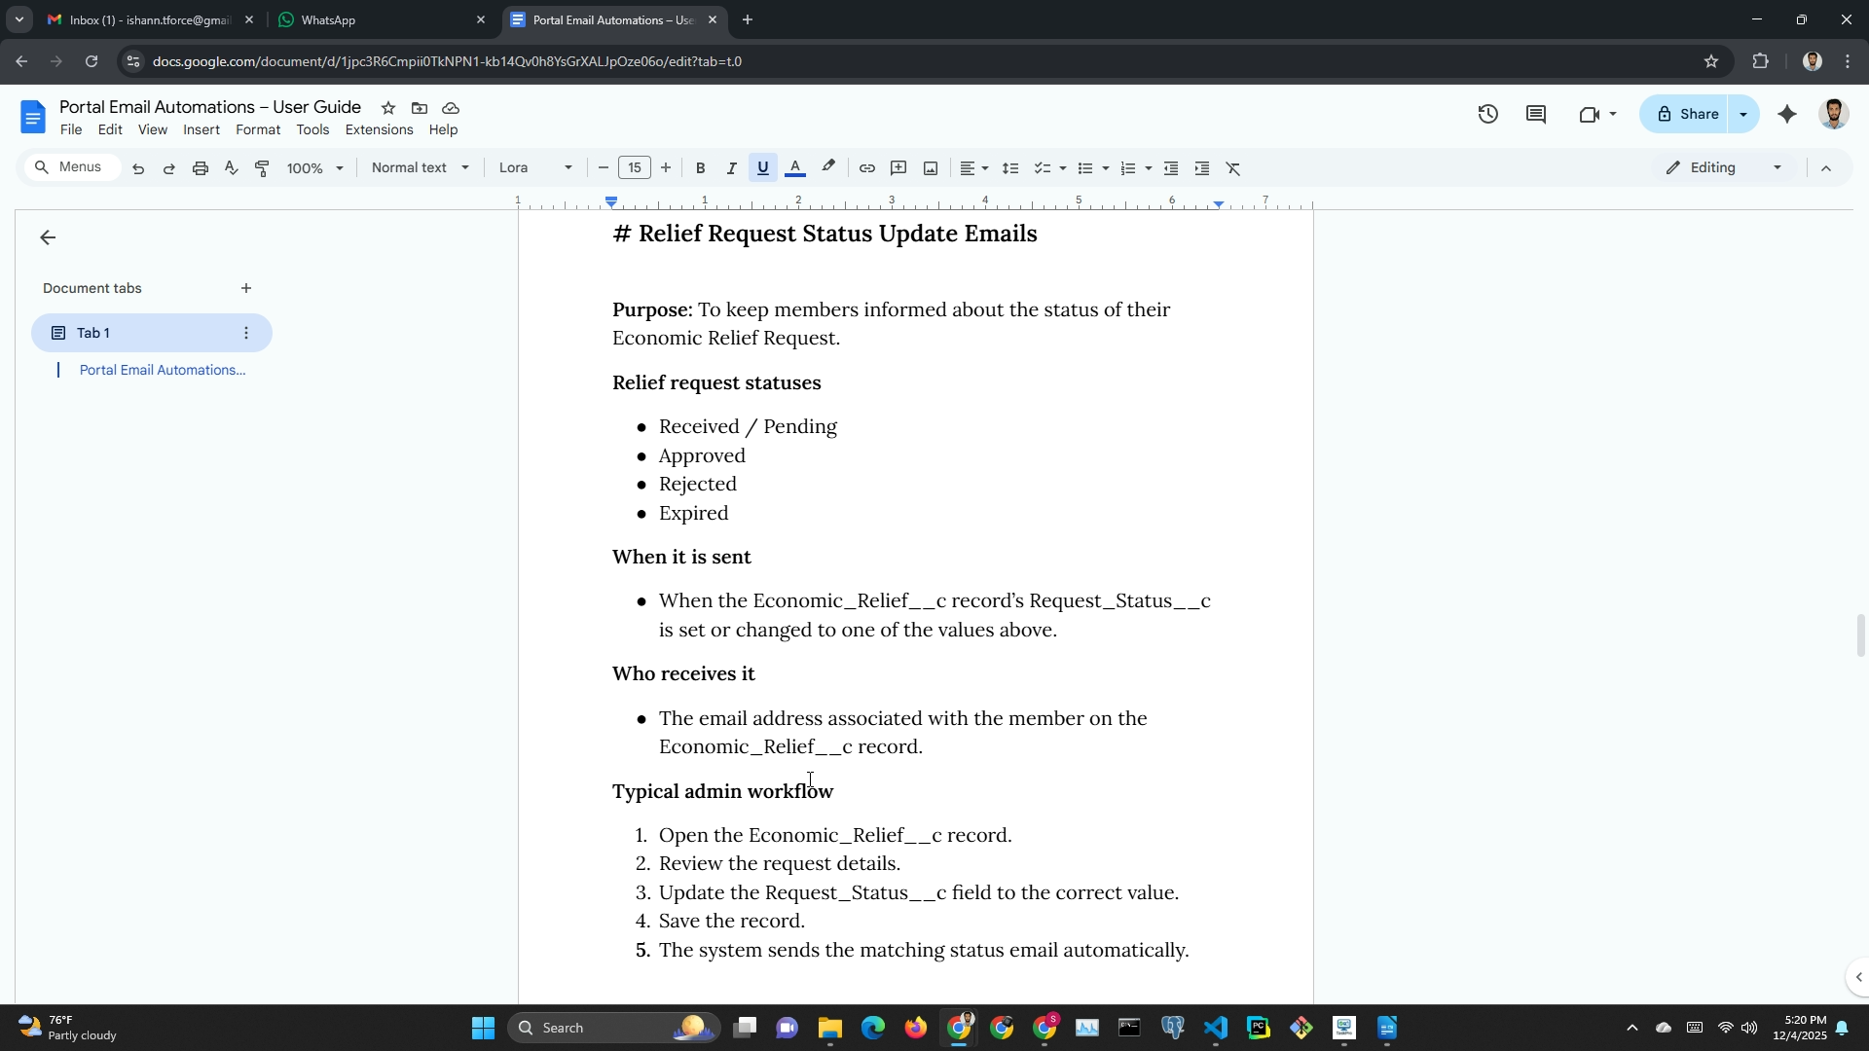Viewport: 1869px width, 1051px height.
Task: Click the Print icon
Action: (x=201, y=168)
